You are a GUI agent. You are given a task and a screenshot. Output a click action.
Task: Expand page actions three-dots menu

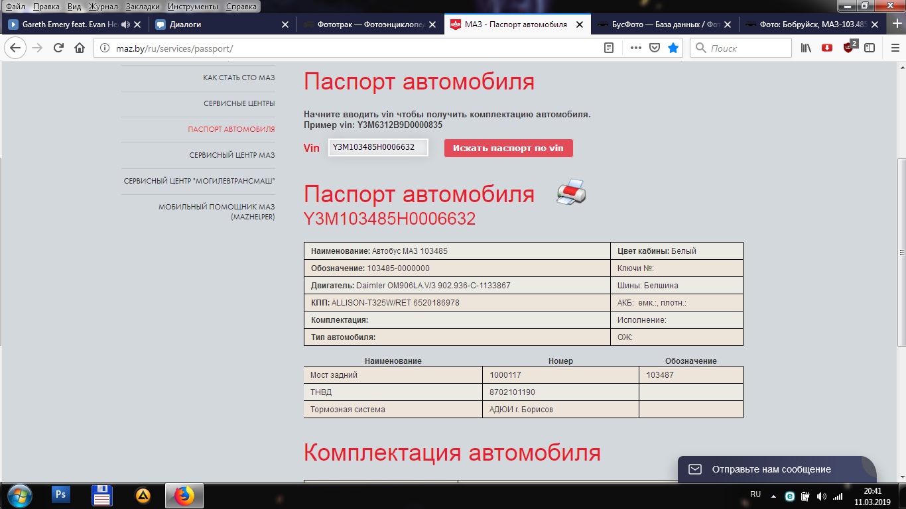[635, 48]
